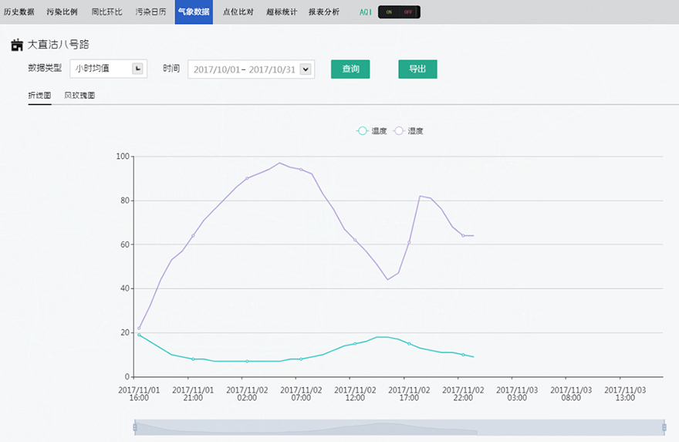This screenshot has width=679, height=442.
Task: Click the 湿度 purple legend marker
Action: click(x=399, y=131)
